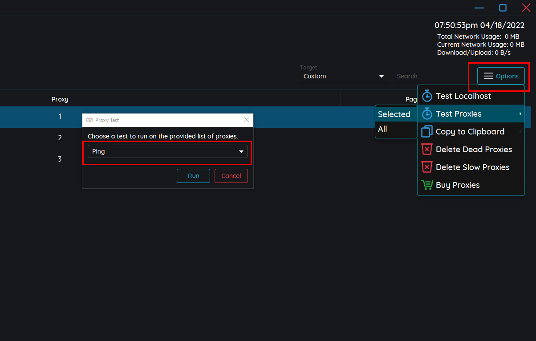Click the Delete Dead Proxies trash icon
Image resolution: width=536 pixels, height=341 pixels.
[427, 150]
